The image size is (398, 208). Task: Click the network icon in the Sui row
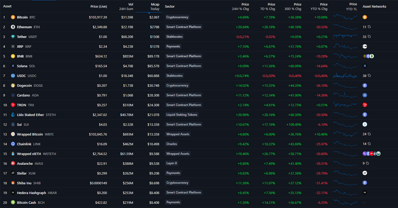click(x=365, y=124)
